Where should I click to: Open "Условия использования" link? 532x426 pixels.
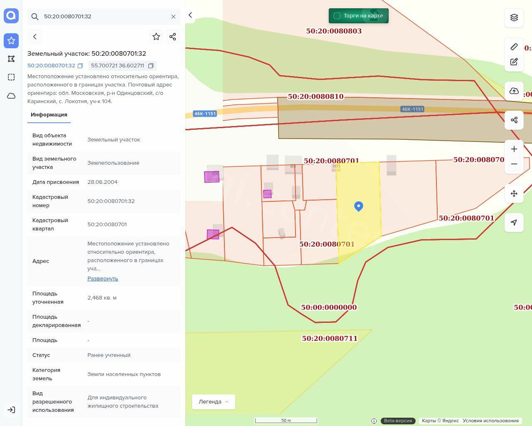pyautogui.click(x=490, y=421)
